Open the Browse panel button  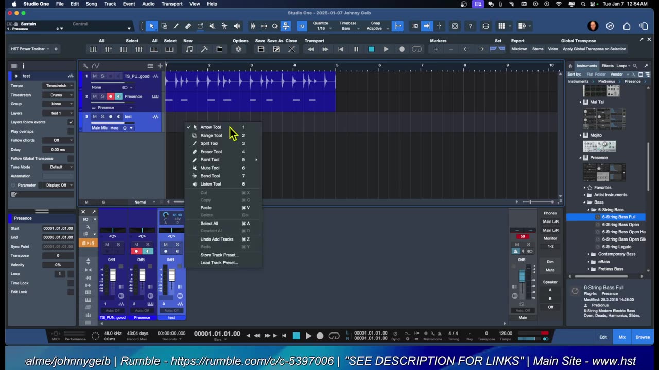(643, 337)
